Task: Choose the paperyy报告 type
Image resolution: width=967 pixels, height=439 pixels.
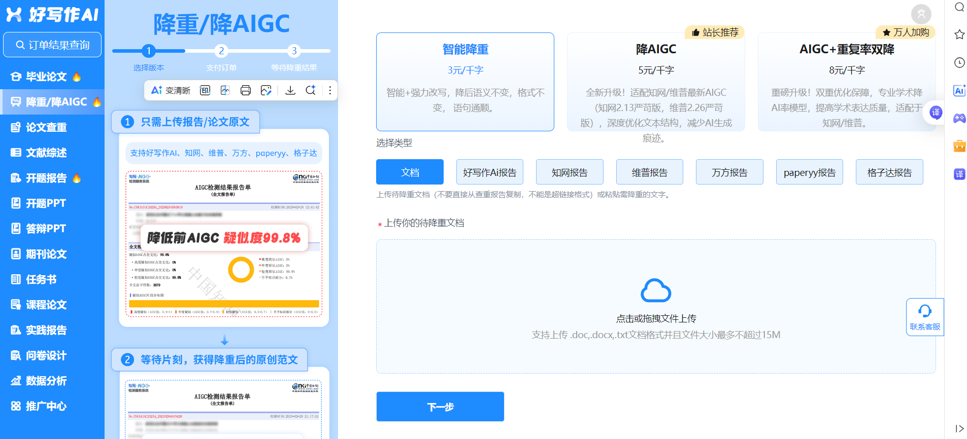Action: pyautogui.click(x=810, y=172)
